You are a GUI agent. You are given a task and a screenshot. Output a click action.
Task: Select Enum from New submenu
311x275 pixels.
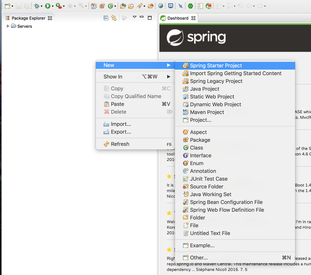pos(235,163)
